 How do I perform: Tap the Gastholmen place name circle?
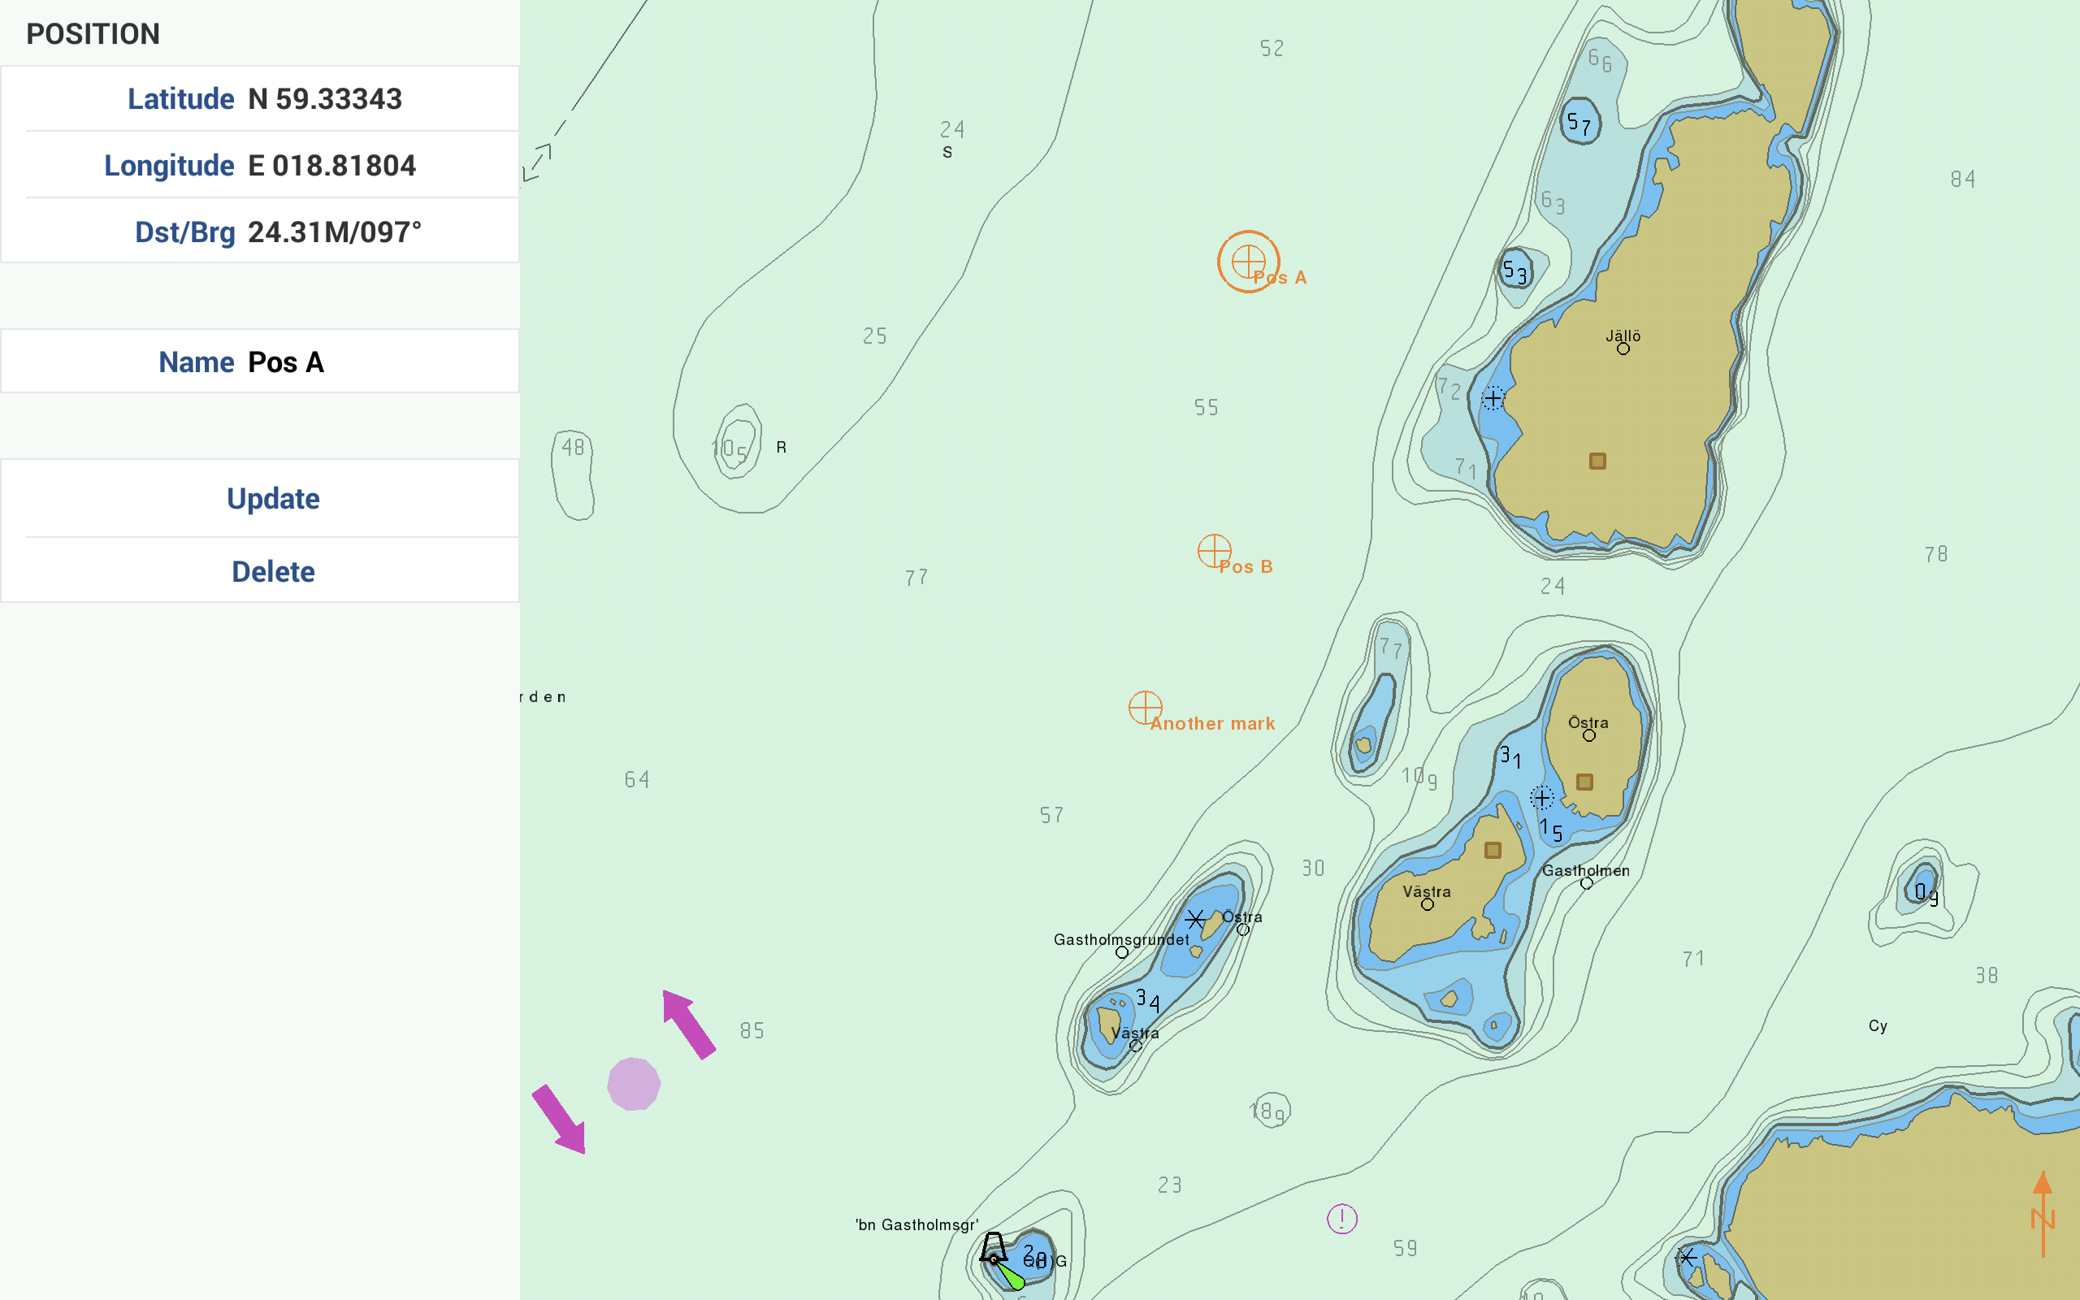[x=1587, y=883]
